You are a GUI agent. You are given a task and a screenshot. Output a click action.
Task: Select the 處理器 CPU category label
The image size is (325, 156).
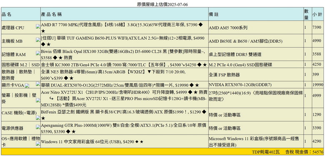coord(12,28)
